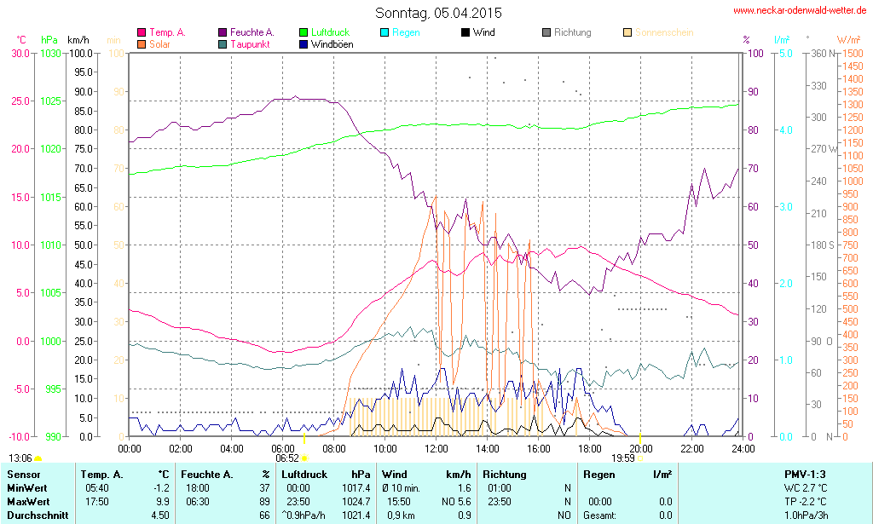Screen dimensions: 873x524
Task: Select the 12:00 time axis label
Action: (436, 448)
